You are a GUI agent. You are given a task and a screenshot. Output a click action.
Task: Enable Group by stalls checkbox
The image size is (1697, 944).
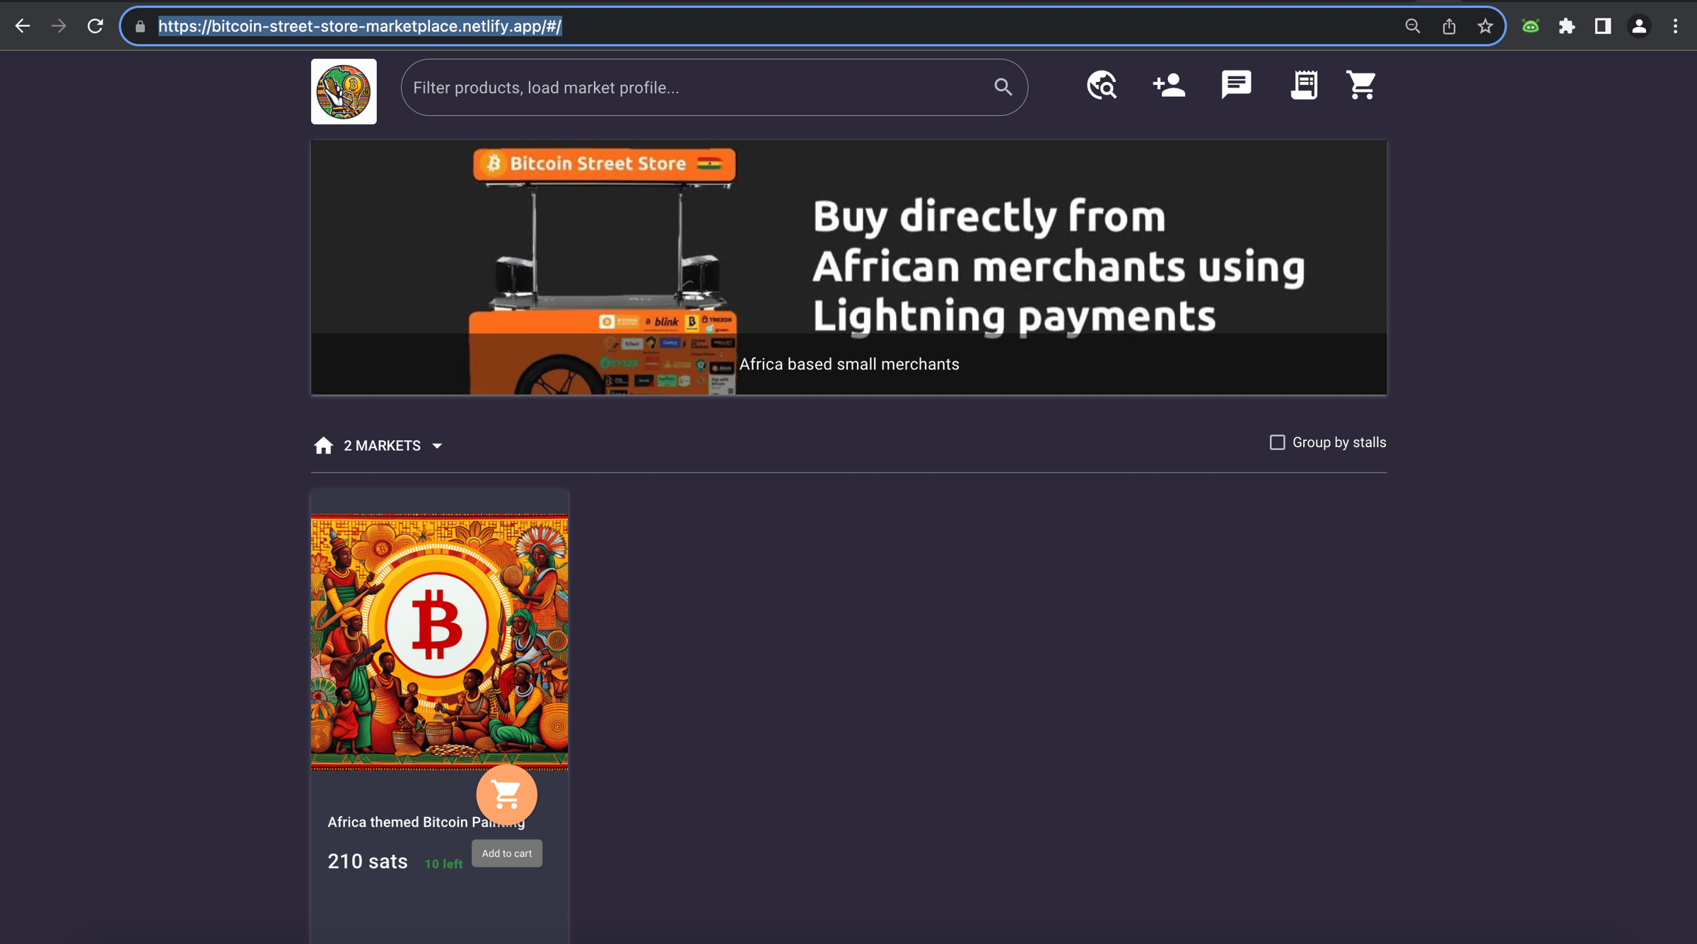pyautogui.click(x=1277, y=442)
